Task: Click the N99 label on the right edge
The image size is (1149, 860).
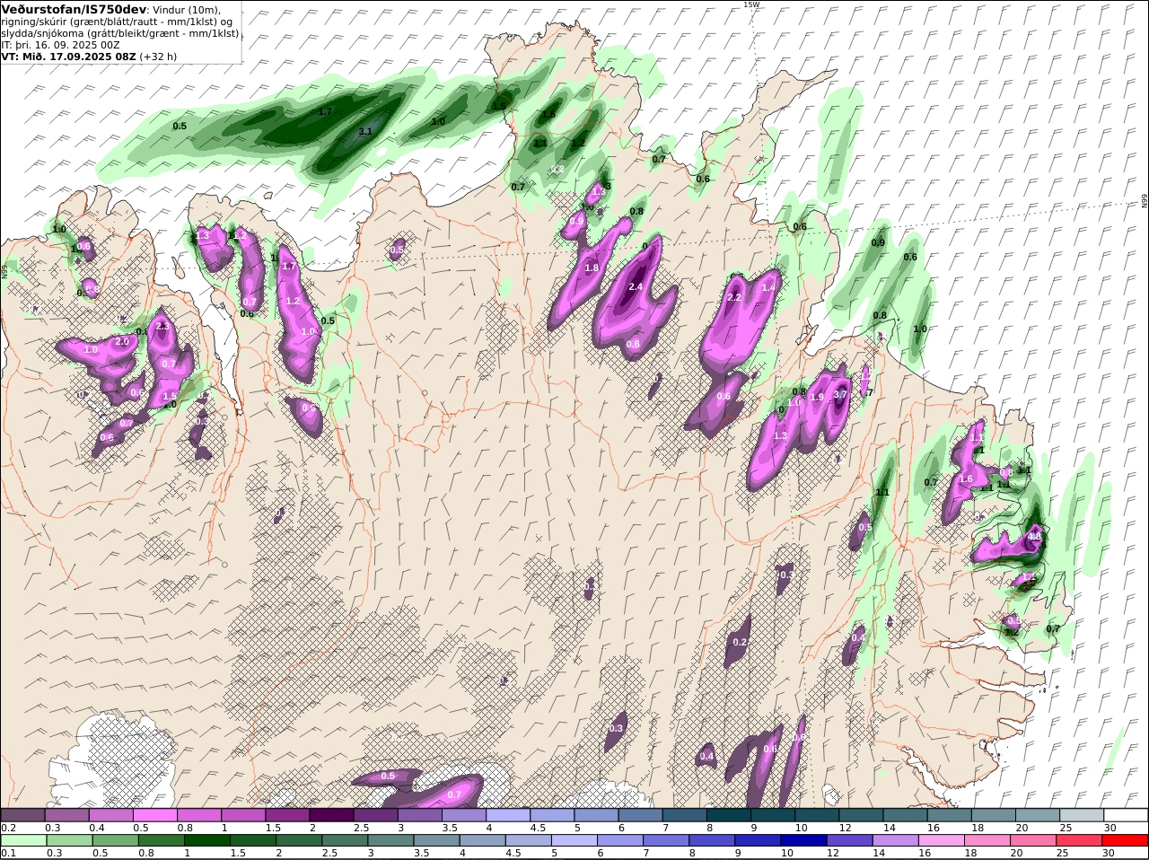Action: tap(1145, 201)
